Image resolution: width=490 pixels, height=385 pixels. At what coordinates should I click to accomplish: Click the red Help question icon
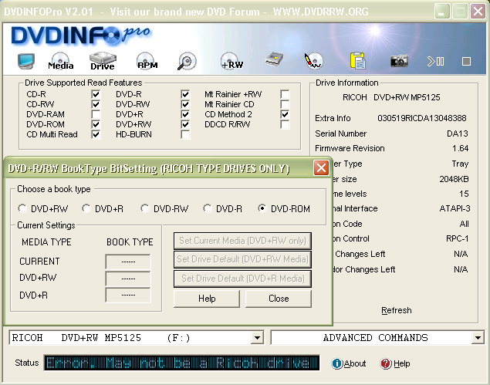pos(386,363)
